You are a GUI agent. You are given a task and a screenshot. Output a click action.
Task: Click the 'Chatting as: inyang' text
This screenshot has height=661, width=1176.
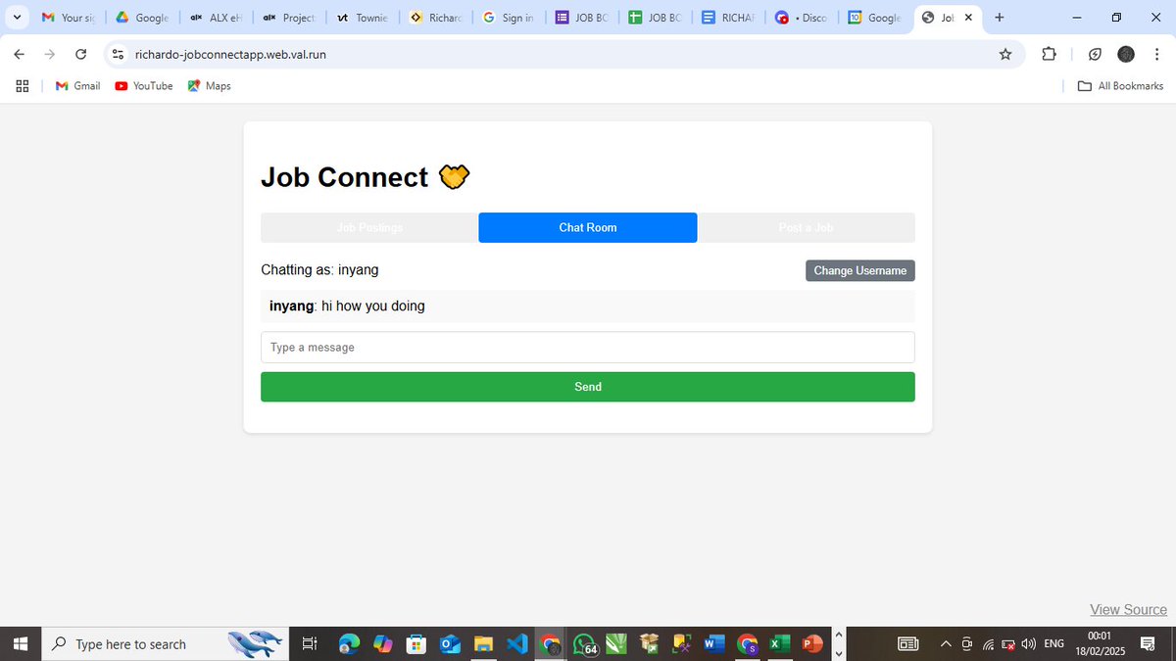click(319, 270)
